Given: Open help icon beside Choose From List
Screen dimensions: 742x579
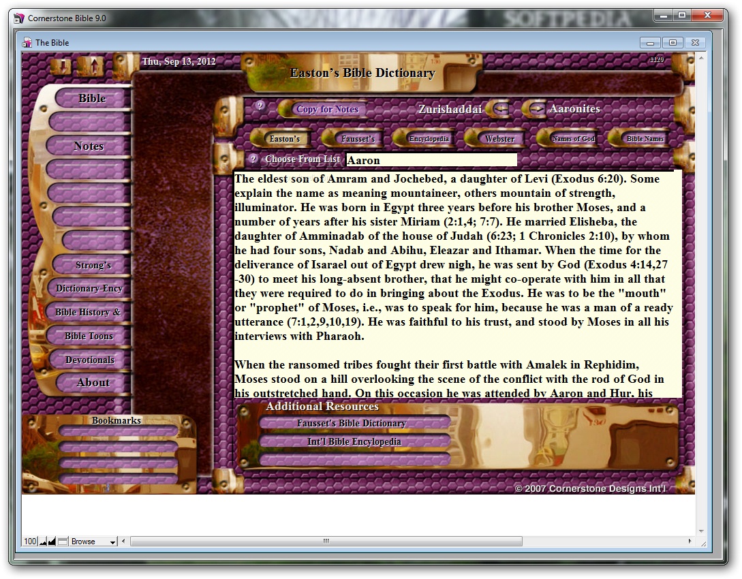Looking at the screenshot, I should pyautogui.click(x=253, y=159).
